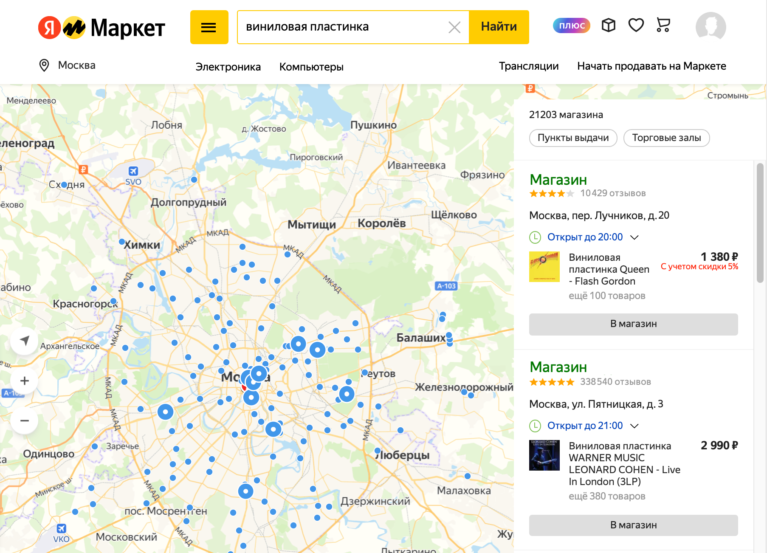Click the clock icon beside Открыт до 21:00

535,426
